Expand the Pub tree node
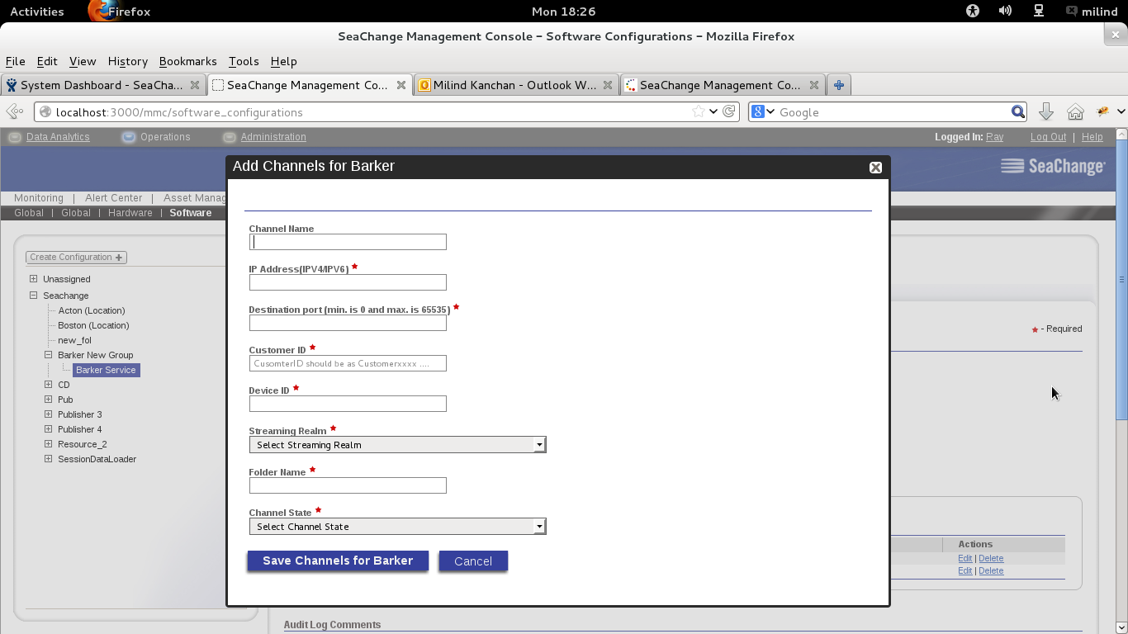The width and height of the screenshot is (1128, 634). (x=49, y=400)
